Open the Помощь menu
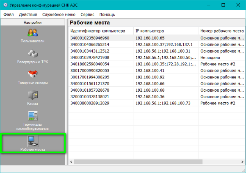 [107, 14]
